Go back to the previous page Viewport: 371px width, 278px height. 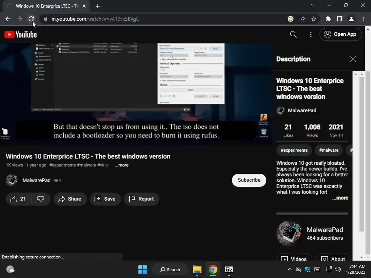pyautogui.click(x=8, y=19)
